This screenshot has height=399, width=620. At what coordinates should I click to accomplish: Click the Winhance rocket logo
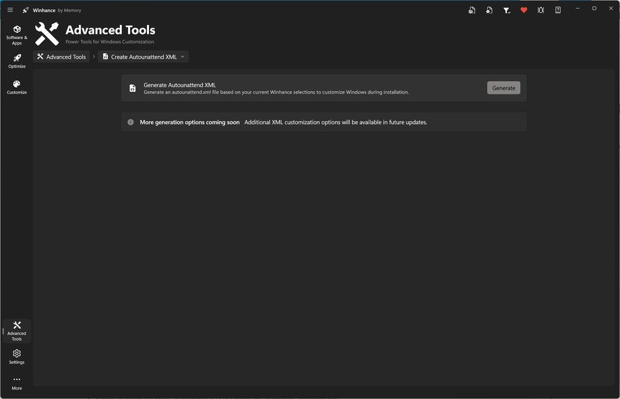click(x=26, y=10)
